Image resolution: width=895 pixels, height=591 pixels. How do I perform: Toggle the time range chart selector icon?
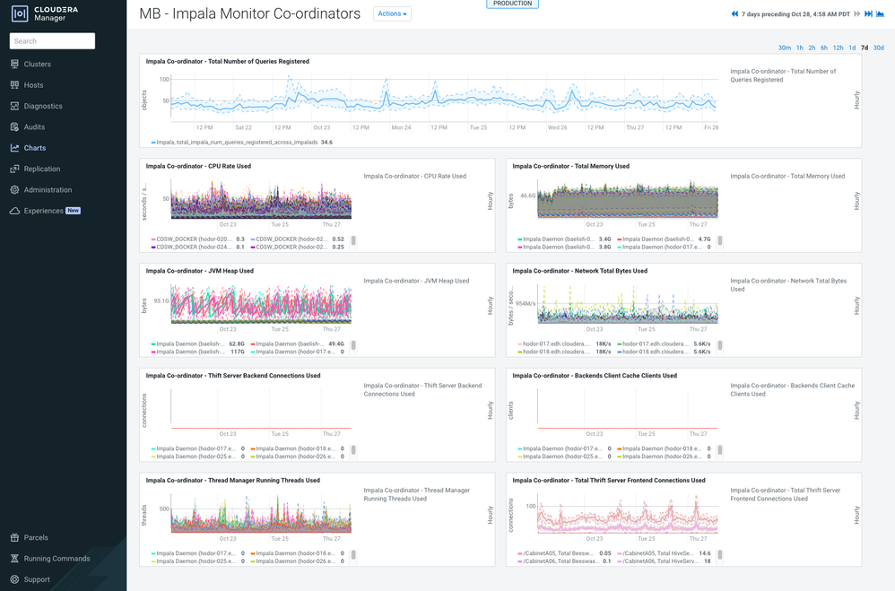click(x=880, y=13)
